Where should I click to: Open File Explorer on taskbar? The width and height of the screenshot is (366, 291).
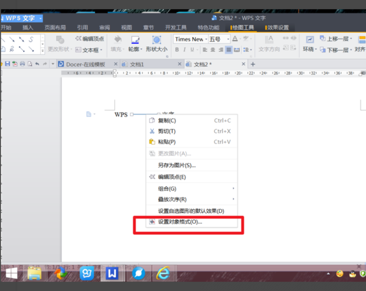34,273
